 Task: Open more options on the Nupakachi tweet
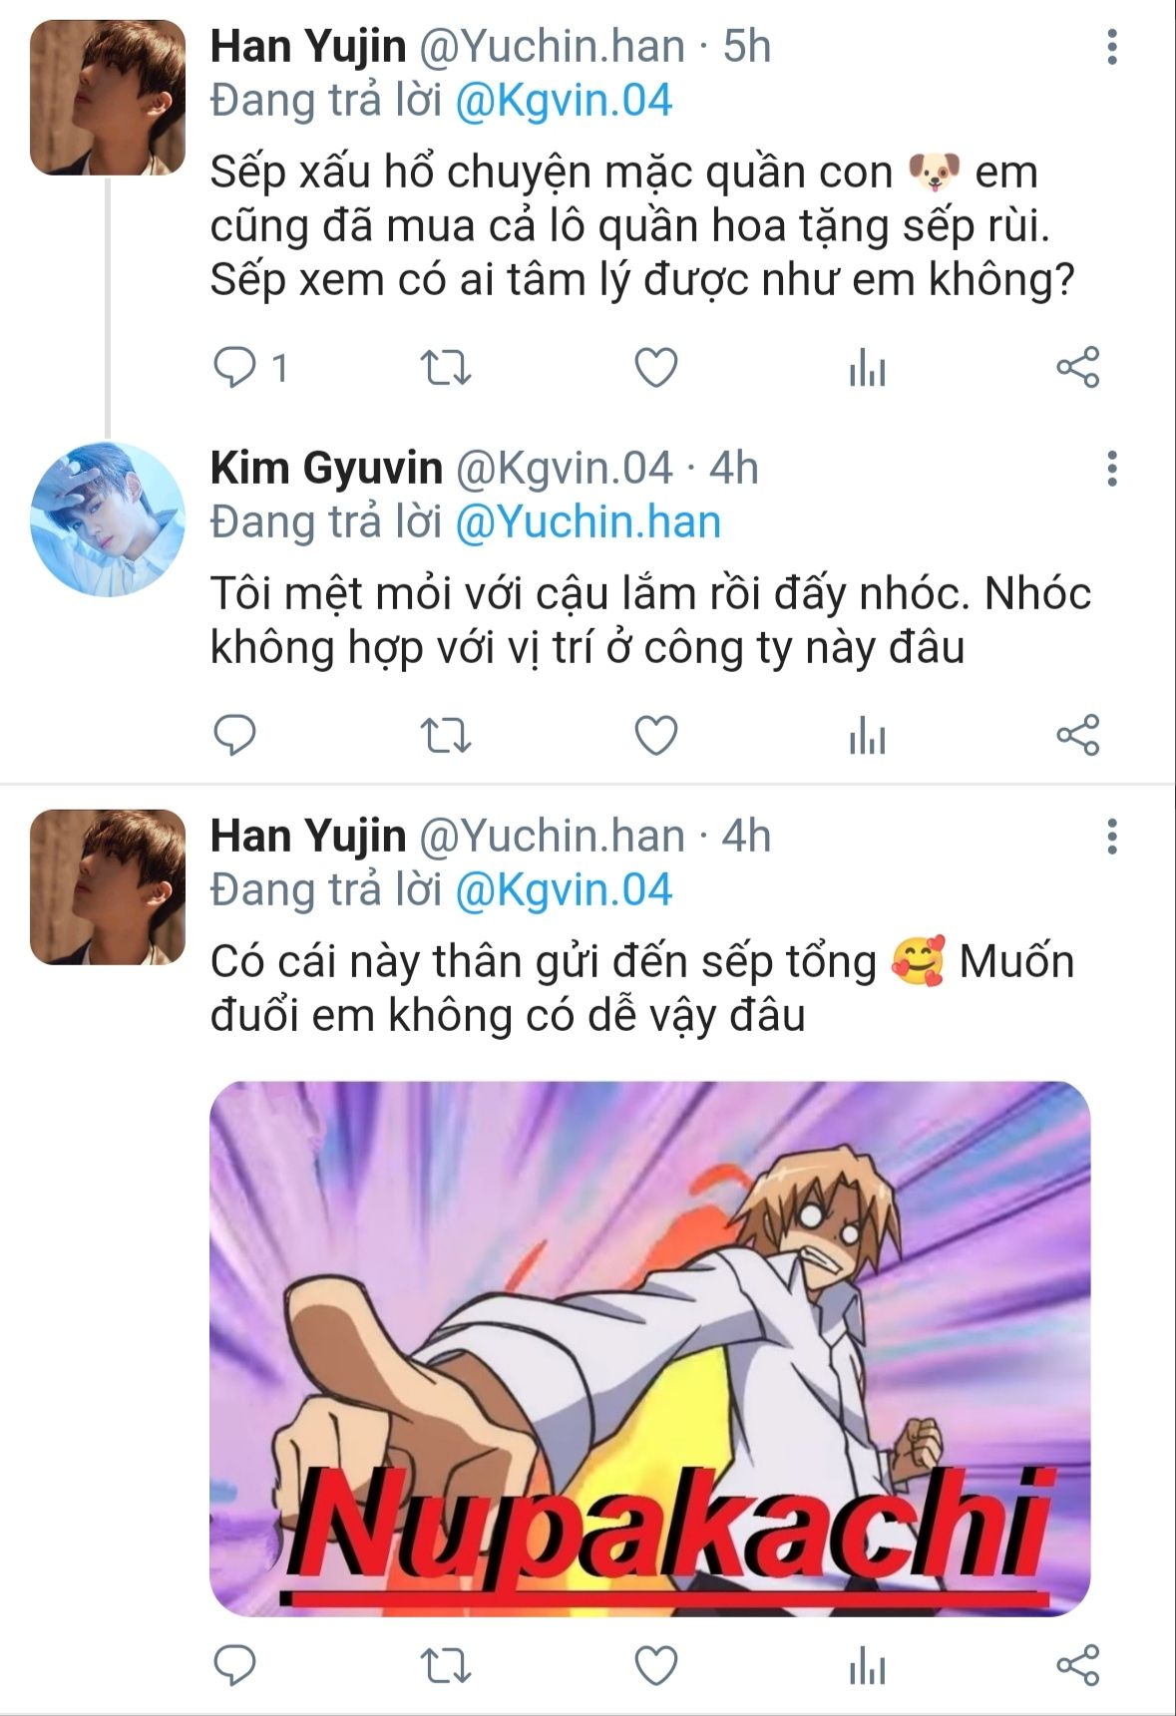pyautogui.click(x=1111, y=837)
